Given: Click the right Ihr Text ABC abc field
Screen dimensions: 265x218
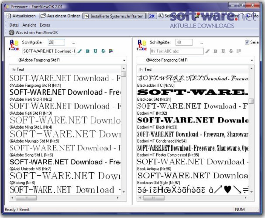Looking at the screenshot, I should [x=177, y=51].
